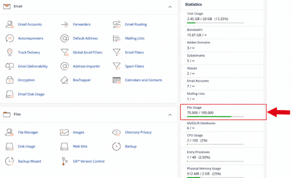Click the Entry Processes progress bar
The image size is (292, 178).
pos(215,161)
